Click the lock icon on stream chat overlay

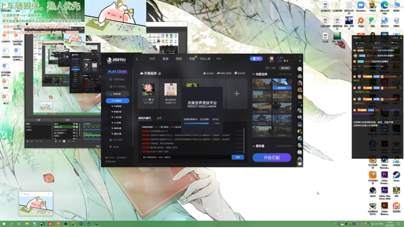coord(401,38)
